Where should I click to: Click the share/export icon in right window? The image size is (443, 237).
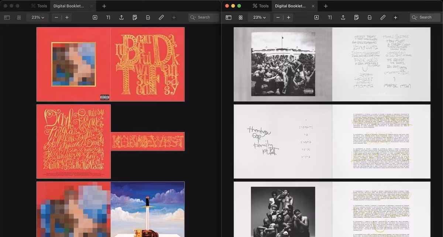tap(343, 17)
